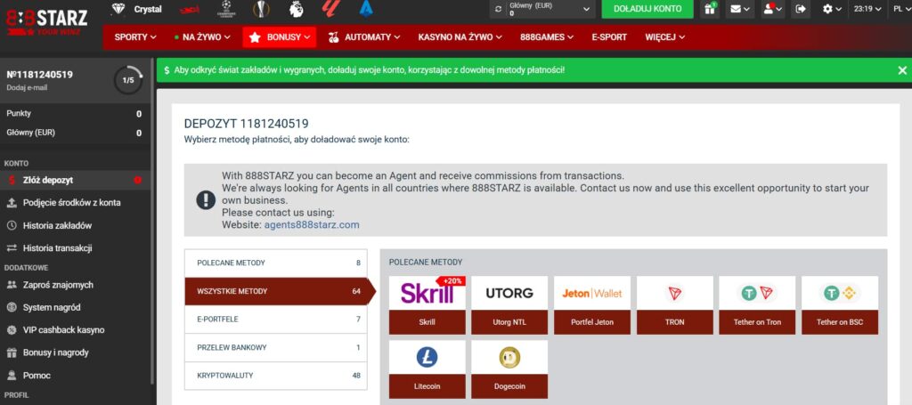
Task: Open the gift box bonuses icon
Action: (x=709, y=9)
